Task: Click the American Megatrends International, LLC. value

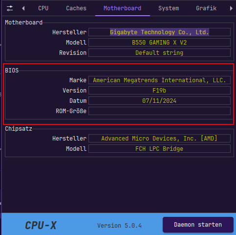Action: click(159, 80)
